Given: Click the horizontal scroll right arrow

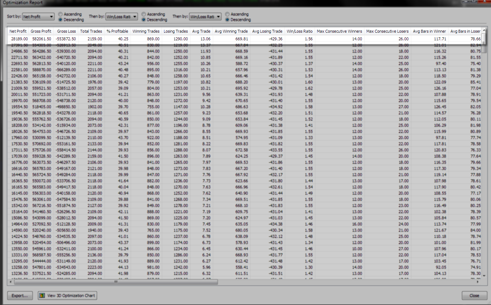Looking at the screenshot, I should pyautogui.click(x=478, y=281).
